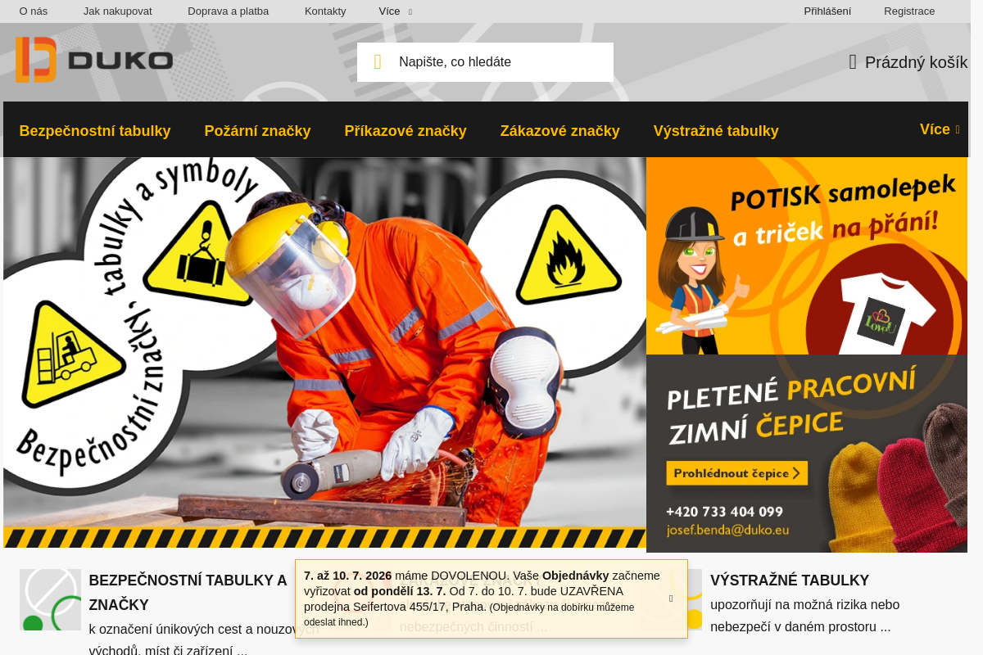Open POTISK samolepek a triček banner
This screenshot has height=655, width=983.
point(807,255)
